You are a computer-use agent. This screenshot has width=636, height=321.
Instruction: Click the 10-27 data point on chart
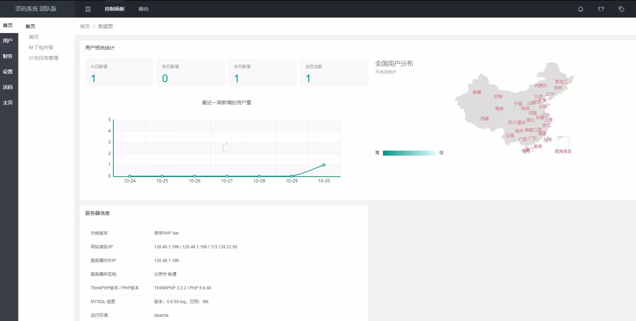click(227, 176)
